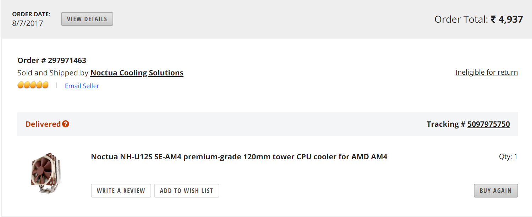Click the Tracking # label
This screenshot has width=532, height=217.
click(446, 124)
